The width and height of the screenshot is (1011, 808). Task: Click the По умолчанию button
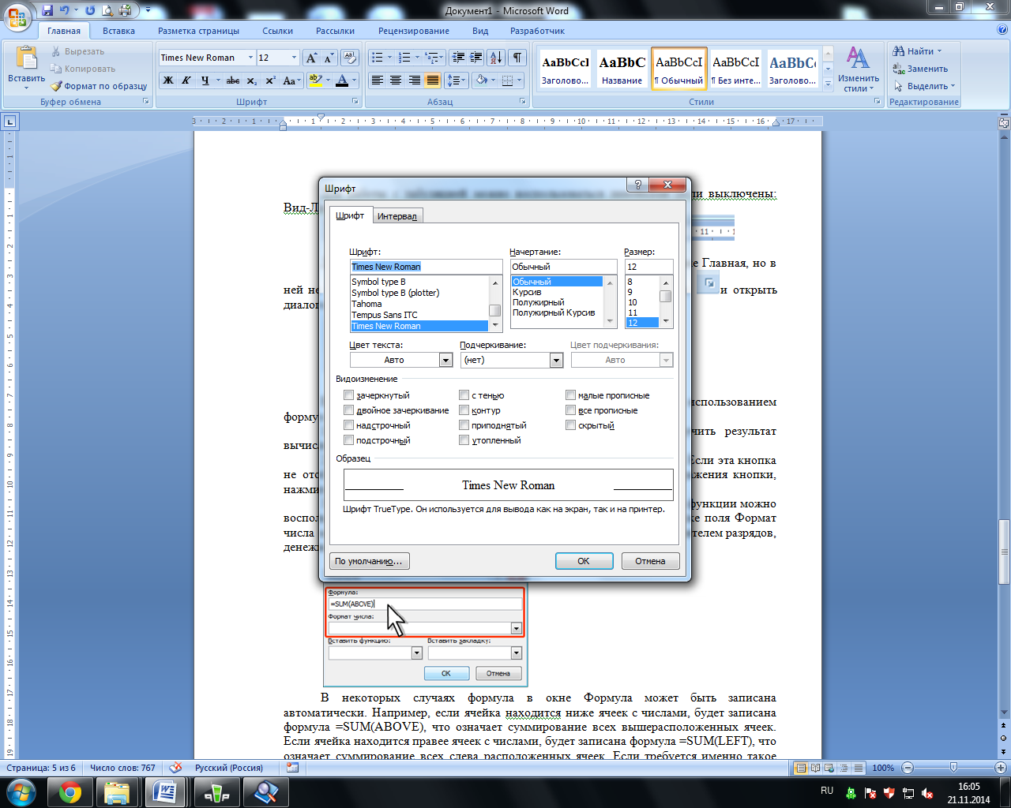click(369, 561)
